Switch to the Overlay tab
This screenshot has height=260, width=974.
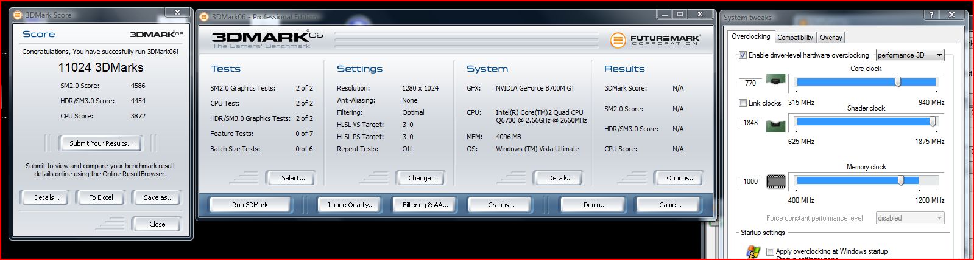point(831,38)
